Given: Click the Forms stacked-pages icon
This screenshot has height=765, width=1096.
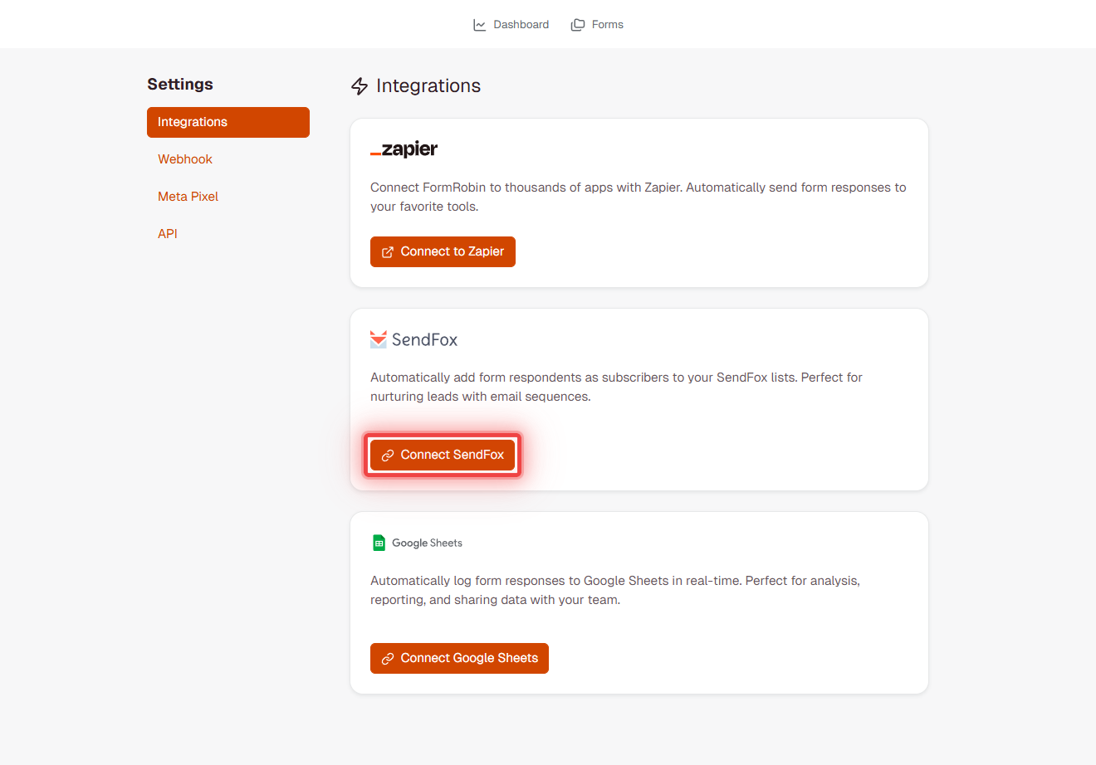Looking at the screenshot, I should (x=577, y=24).
